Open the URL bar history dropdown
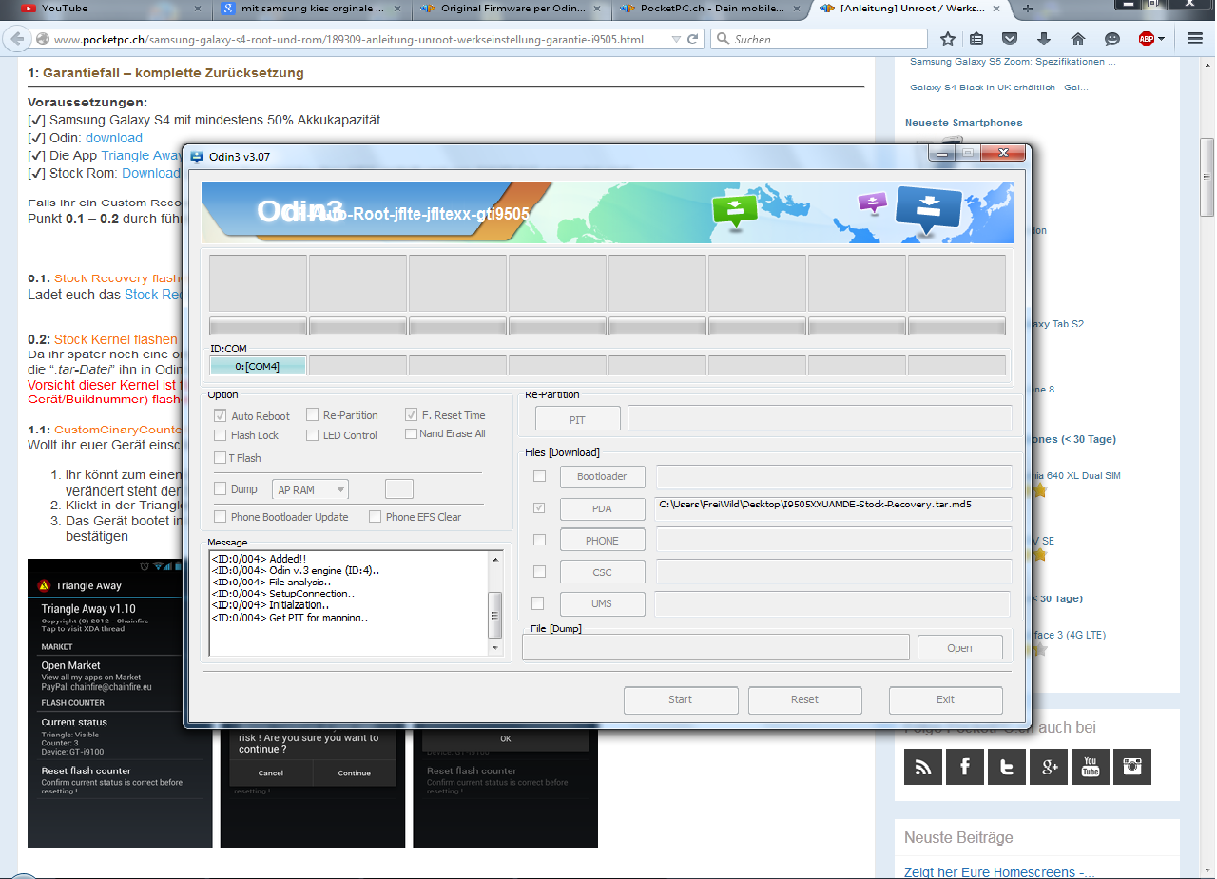 pos(675,40)
